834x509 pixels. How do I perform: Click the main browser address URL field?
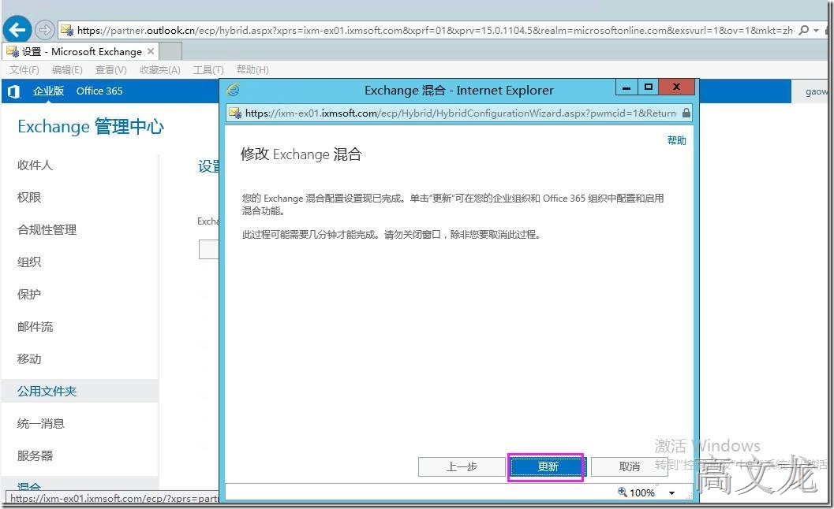pyautogui.click(x=435, y=30)
